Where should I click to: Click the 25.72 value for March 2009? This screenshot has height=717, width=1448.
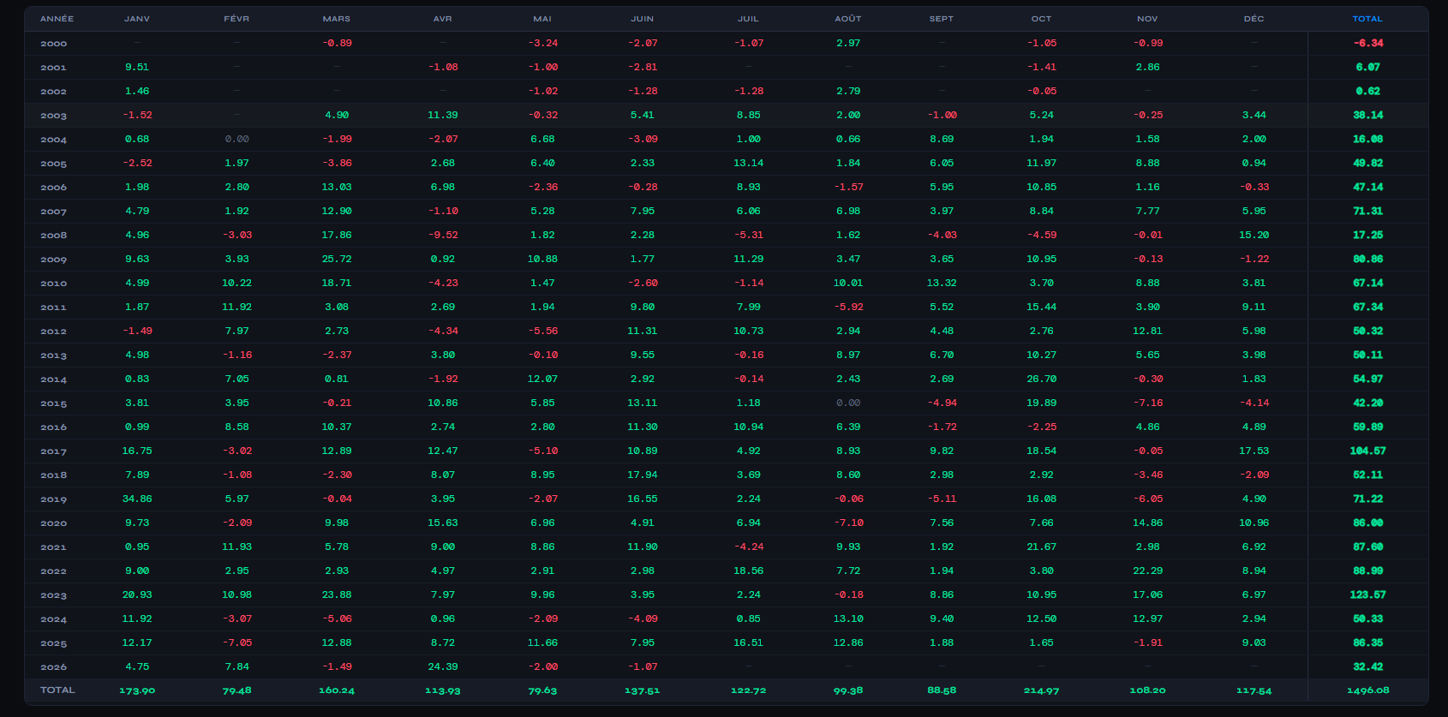coord(337,259)
